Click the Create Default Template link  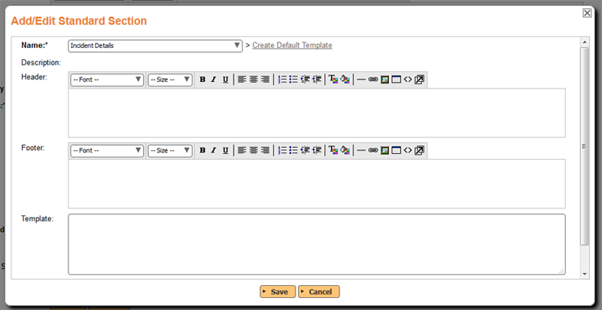pos(292,45)
